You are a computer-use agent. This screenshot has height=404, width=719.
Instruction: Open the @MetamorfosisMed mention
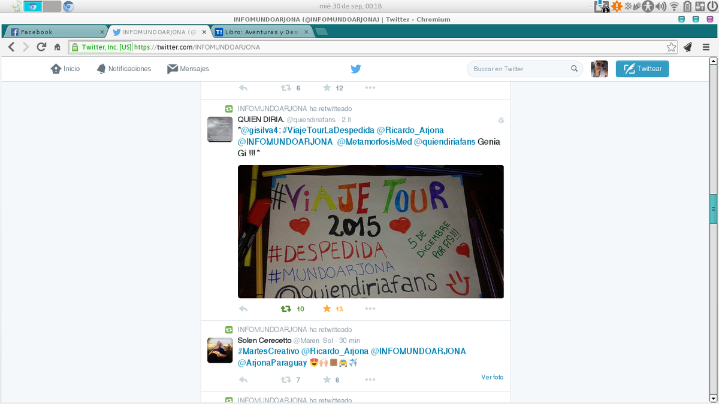point(374,142)
